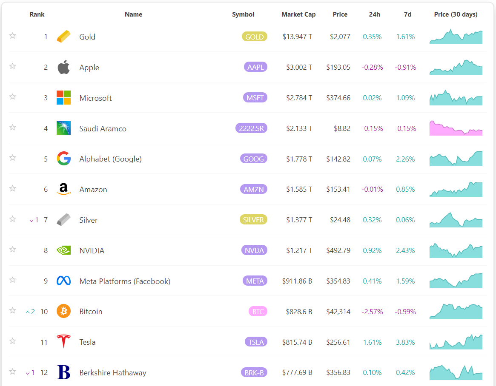Click the NVIDIA green eye logo
Viewport: 496px width, 386px height.
coord(63,250)
